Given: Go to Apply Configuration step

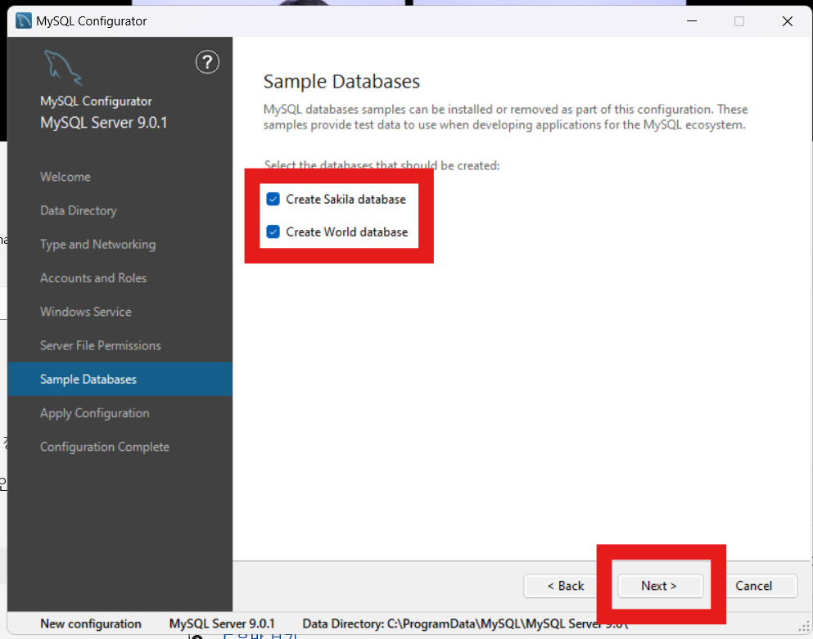Looking at the screenshot, I should tap(94, 413).
